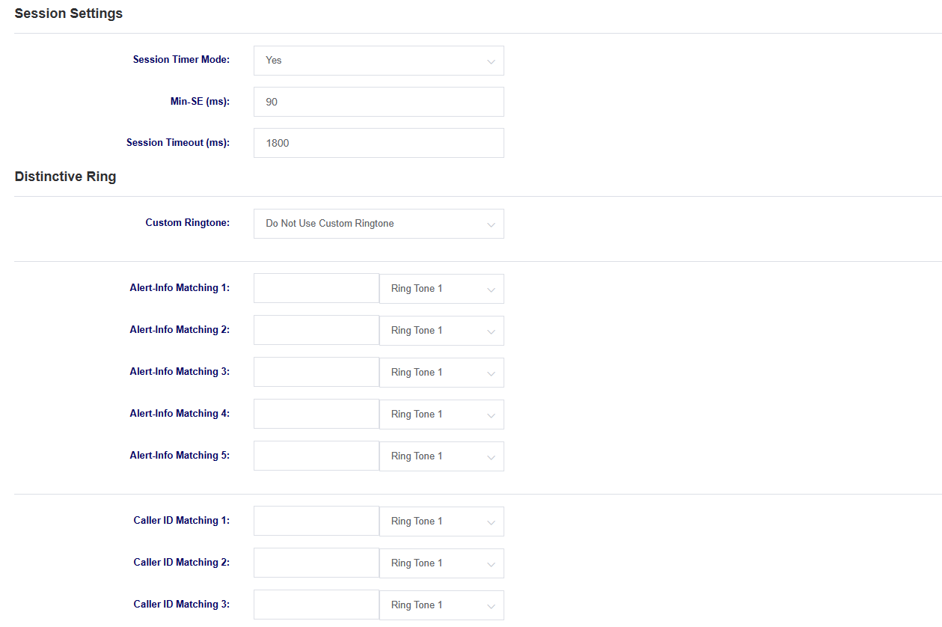
Task: Click the Alert-Info Matching 3 label
Action: point(180,371)
